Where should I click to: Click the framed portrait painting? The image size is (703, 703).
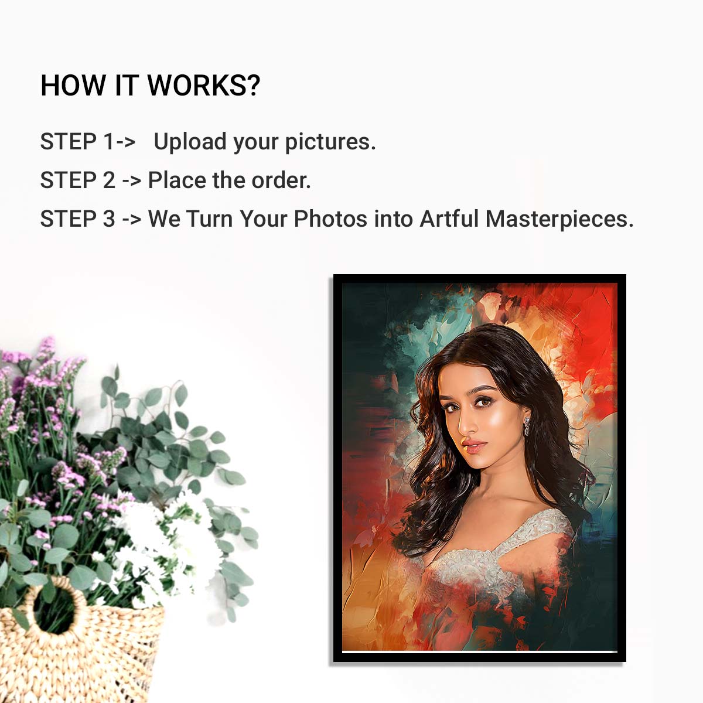coord(479,468)
